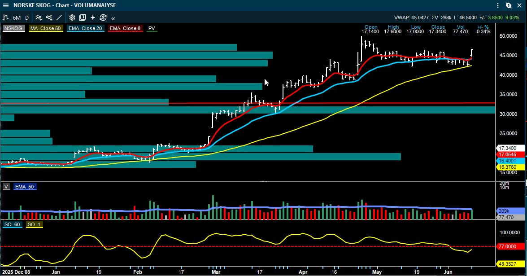The width and height of the screenshot is (527, 276).
Task: Click the SO 60 oscillator label
Action: coord(13,224)
